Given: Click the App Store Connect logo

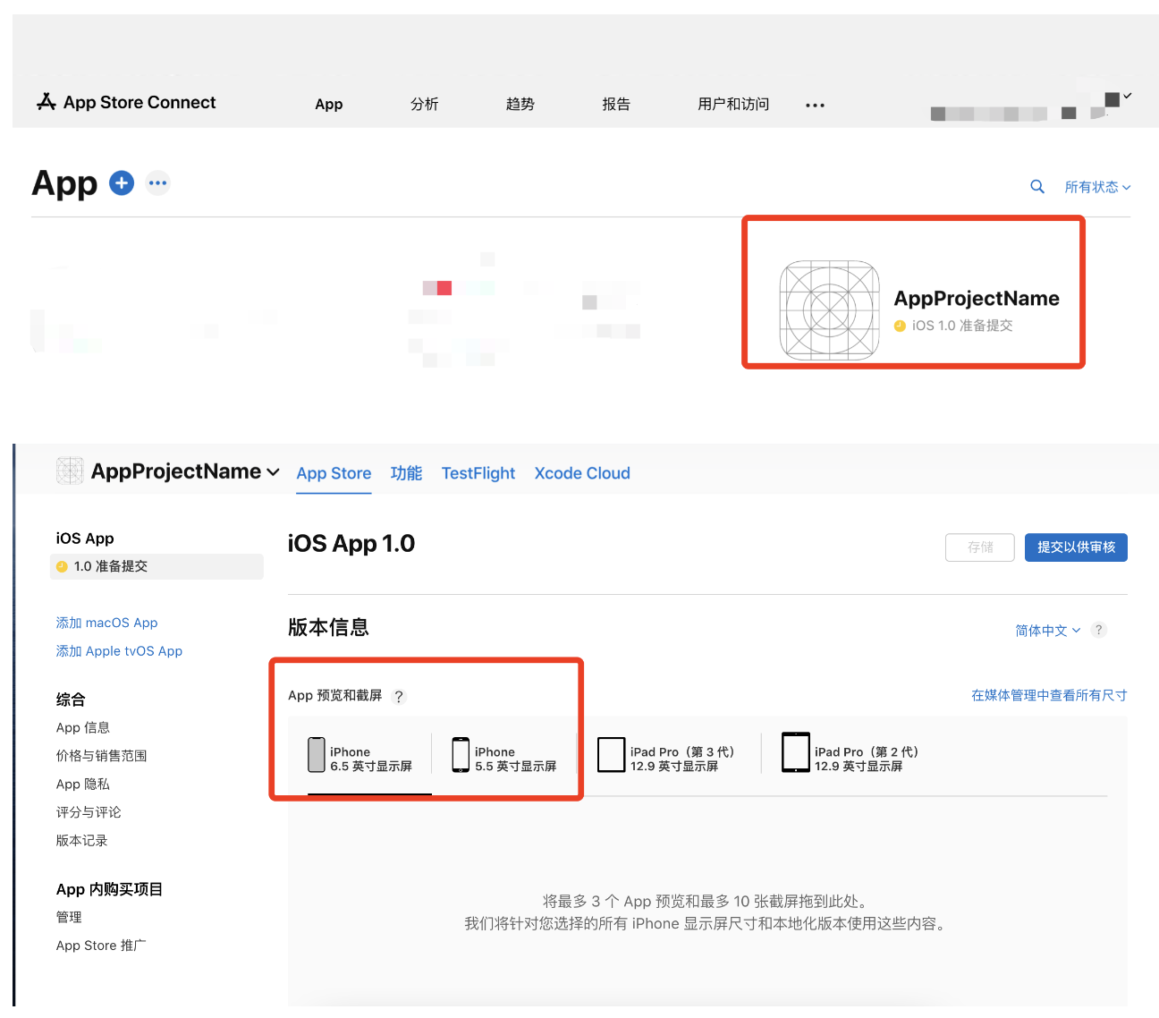Looking at the screenshot, I should [126, 102].
